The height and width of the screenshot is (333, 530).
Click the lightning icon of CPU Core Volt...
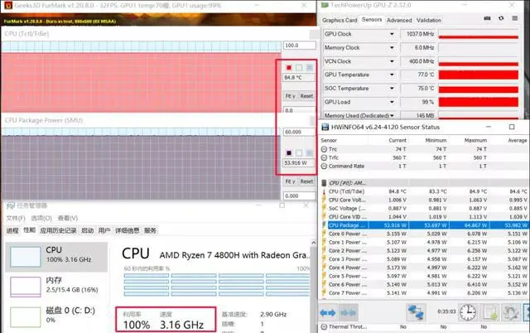[x=324, y=200]
